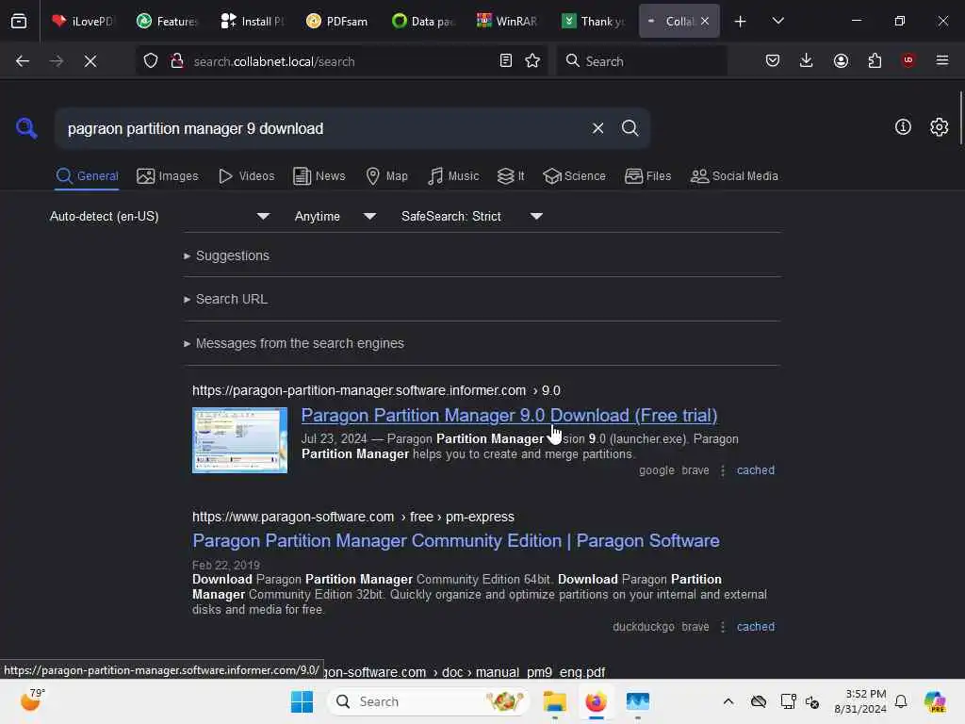Switch to the WinRAR tab

507,21
